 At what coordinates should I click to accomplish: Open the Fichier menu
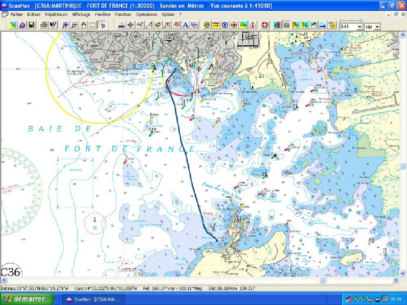pos(17,13)
